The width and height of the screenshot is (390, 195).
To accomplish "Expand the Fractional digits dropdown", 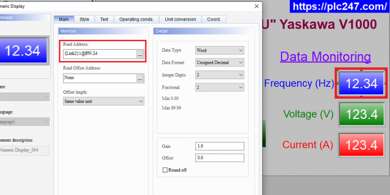I will (x=220, y=87).
